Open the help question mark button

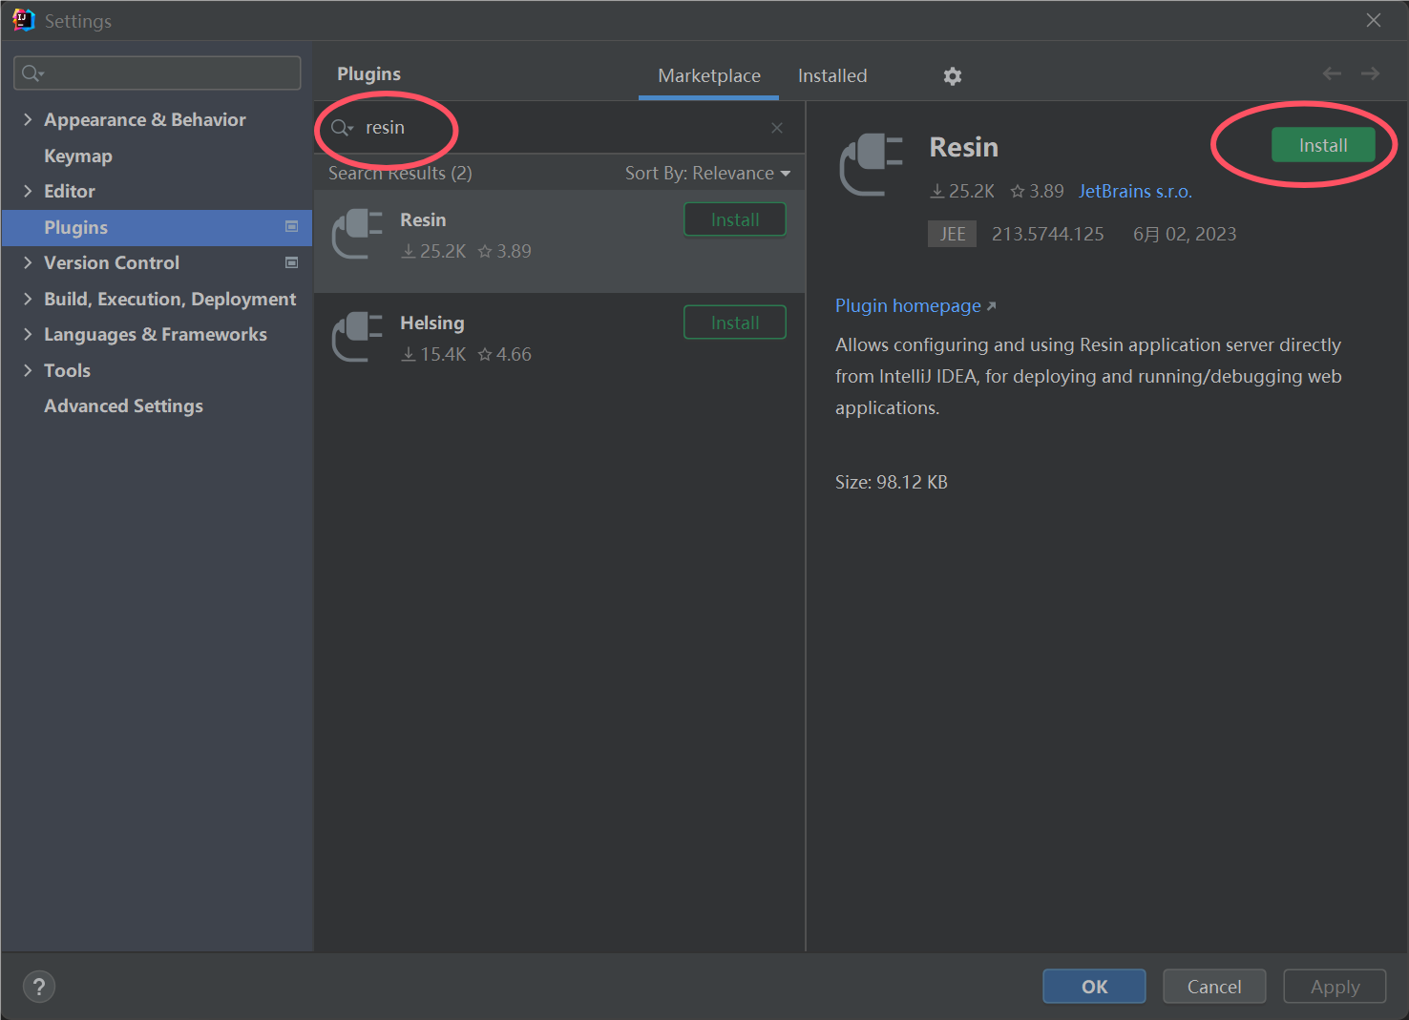(39, 987)
